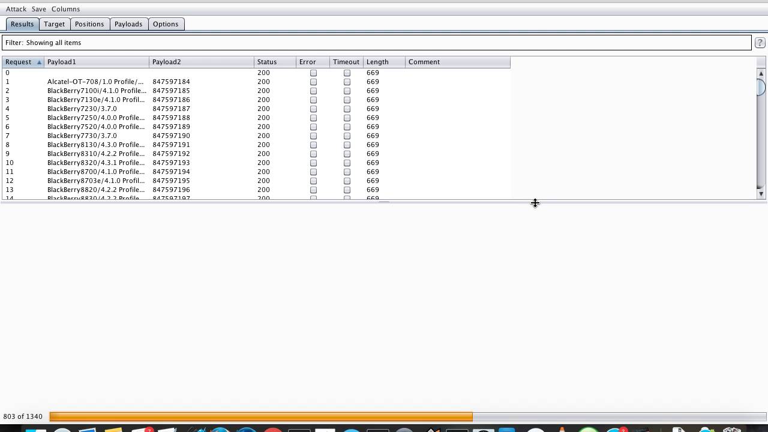Sort by the Error column header

(x=313, y=62)
